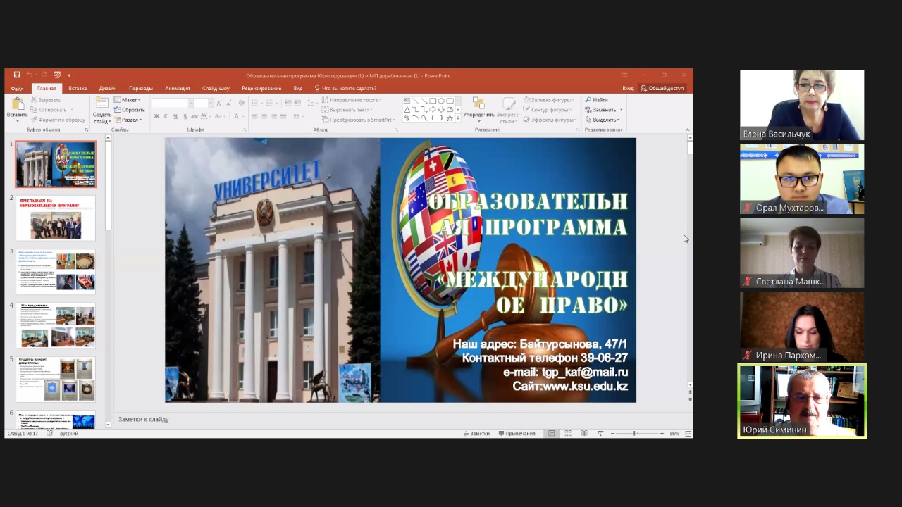The width and height of the screenshot is (902, 507).
Task: Select slide 3 thumbnail in slide panel
Action: pyautogui.click(x=56, y=272)
